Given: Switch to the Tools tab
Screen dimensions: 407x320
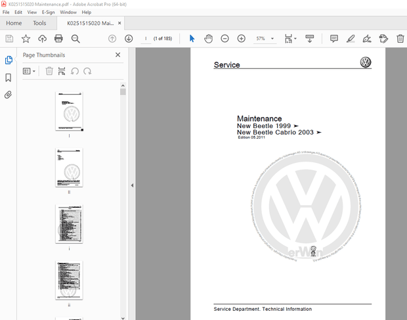Looking at the screenshot, I should click(39, 23).
